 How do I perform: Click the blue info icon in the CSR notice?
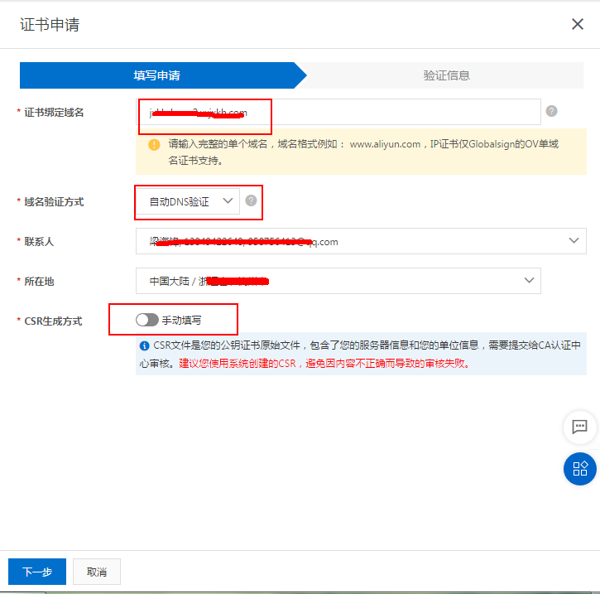(x=145, y=345)
